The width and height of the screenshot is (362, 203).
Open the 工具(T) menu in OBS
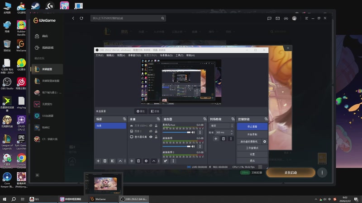click(179, 55)
